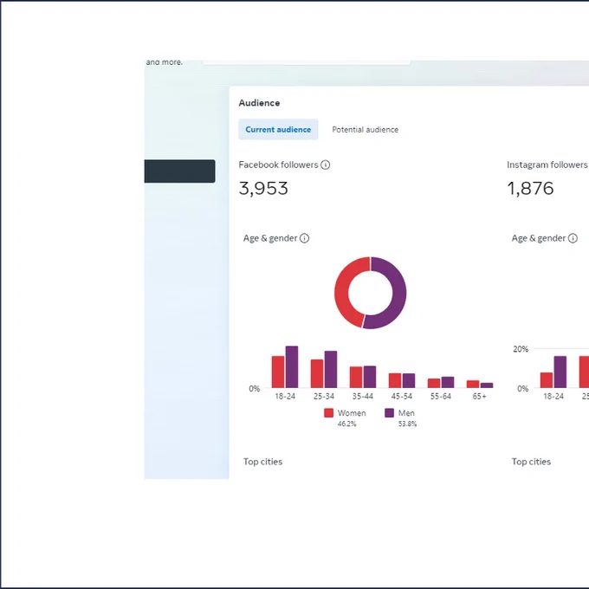Click info icon next to Instagram Age & gender
The width and height of the screenshot is (589, 589).
click(573, 238)
